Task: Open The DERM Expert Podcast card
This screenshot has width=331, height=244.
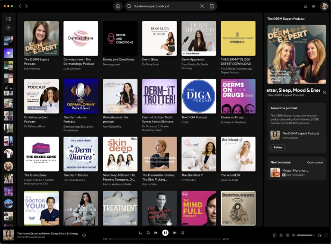Action: pyautogui.click(x=41, y=45)
